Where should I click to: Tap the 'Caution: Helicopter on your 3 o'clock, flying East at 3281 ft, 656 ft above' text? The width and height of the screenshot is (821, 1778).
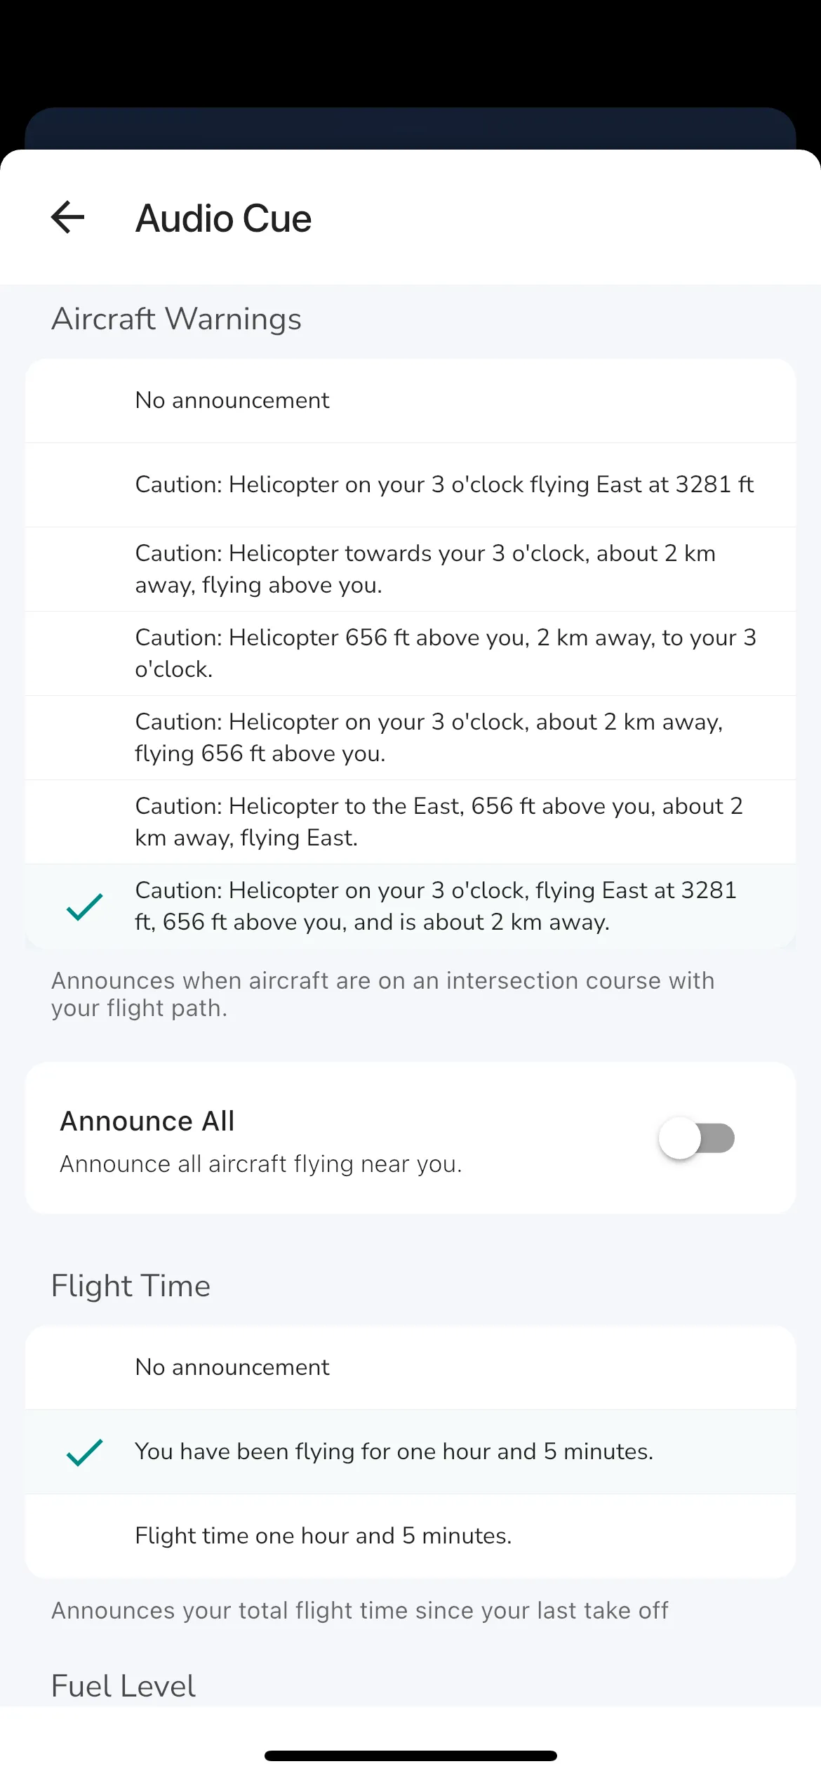coord(435,906)
